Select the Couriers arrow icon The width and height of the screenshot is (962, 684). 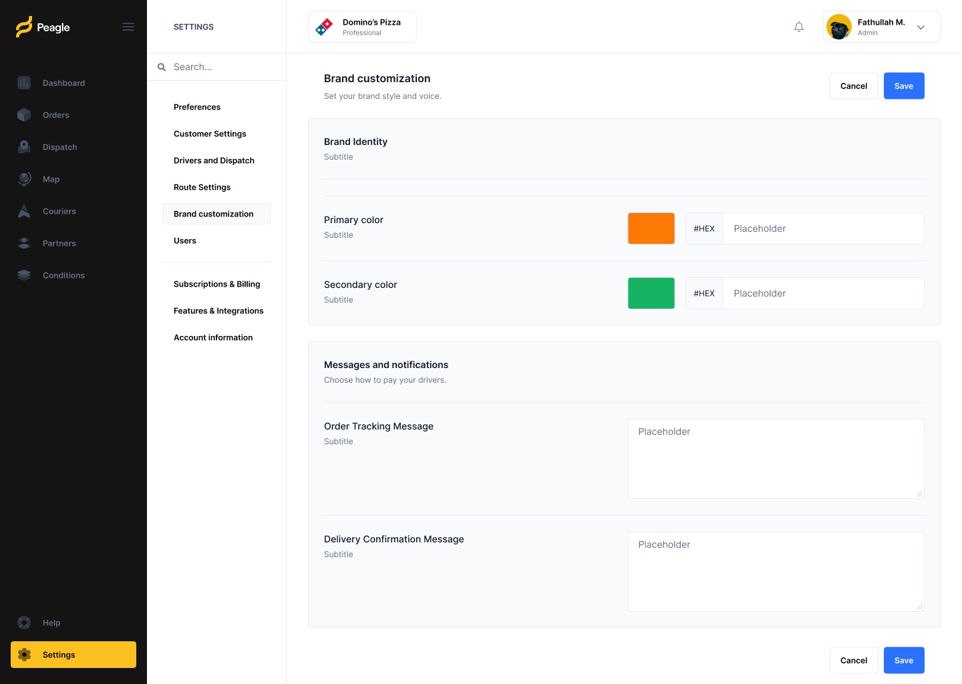click(x=24, y=211)
